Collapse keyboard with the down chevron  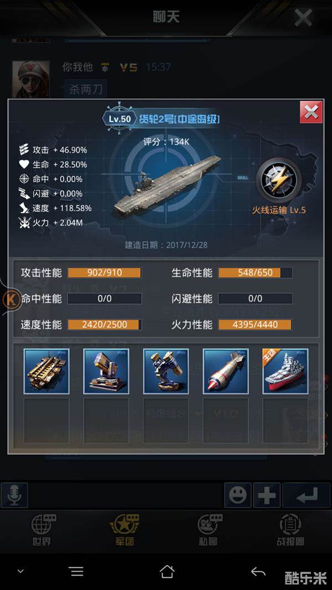(20, 572)
